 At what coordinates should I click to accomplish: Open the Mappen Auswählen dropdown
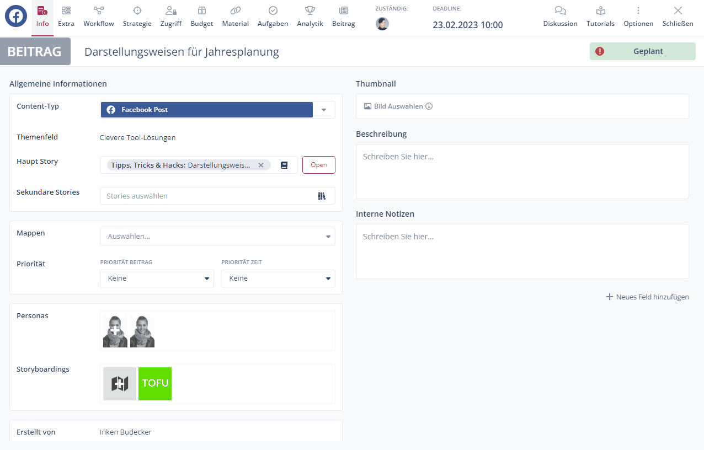[x=217, y=237]
